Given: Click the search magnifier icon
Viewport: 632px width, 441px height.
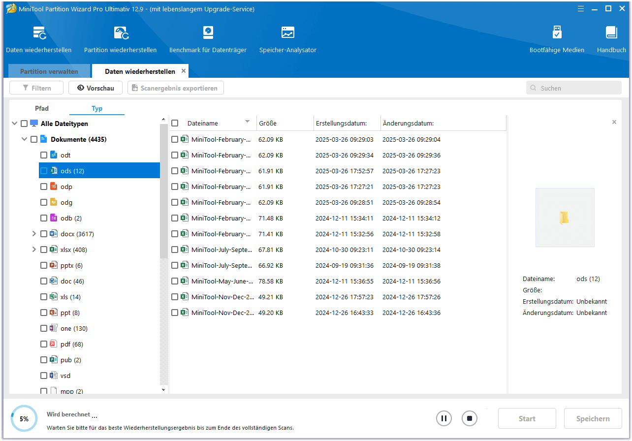Looking at the screenshot, I should pos(534,89).
